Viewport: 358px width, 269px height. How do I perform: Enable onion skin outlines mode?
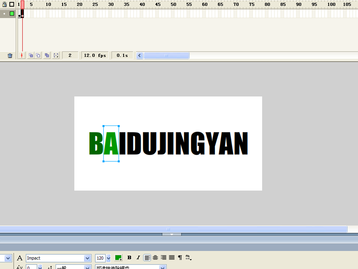[38, 55]
